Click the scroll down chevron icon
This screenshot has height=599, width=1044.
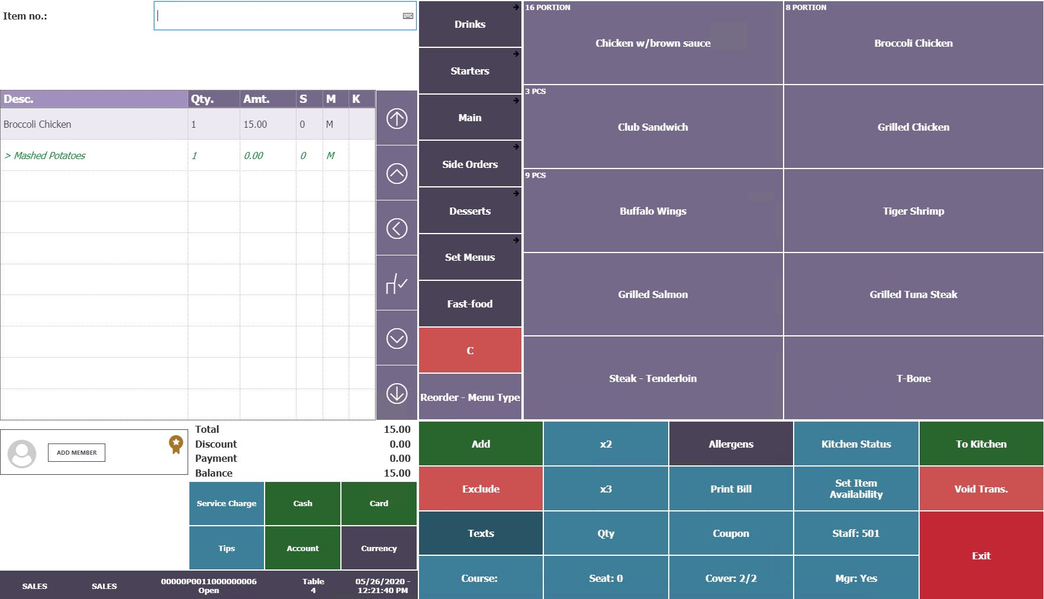coord(397,338)
